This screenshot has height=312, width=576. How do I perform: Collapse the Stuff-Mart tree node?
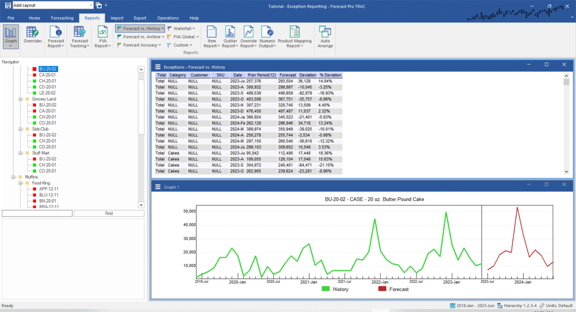point(21,153)
